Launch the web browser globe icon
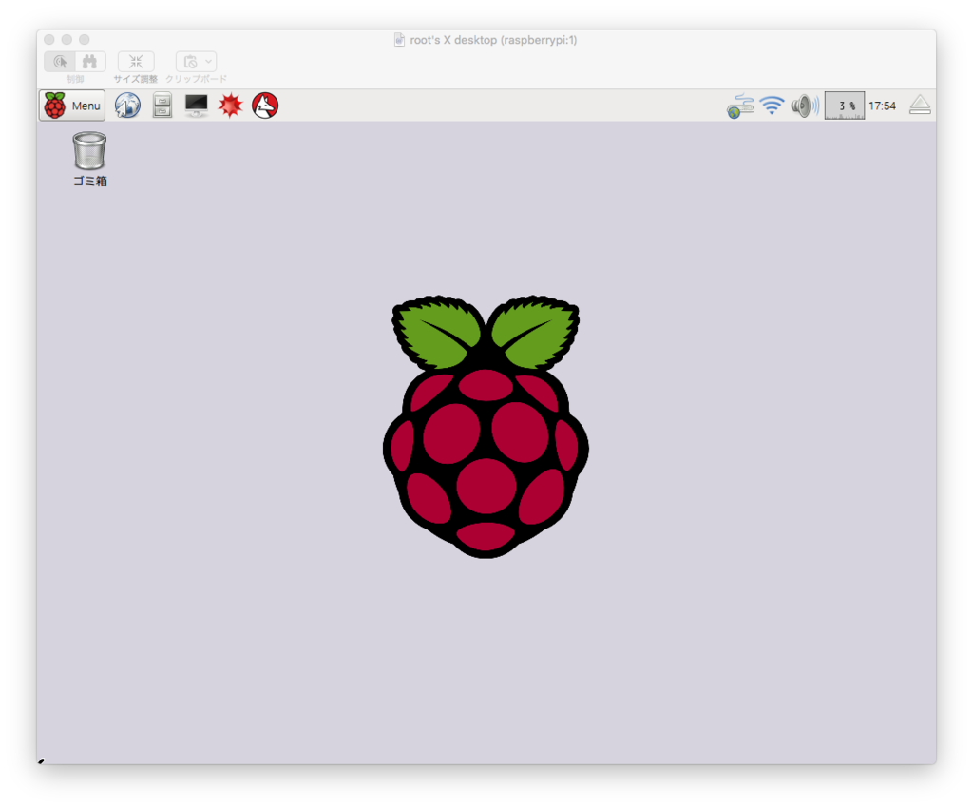Viewport: 973px width, 808px height. pyautogui.click(x=128, y=106)
